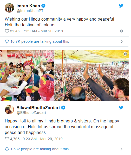Open 7:39 AM - Mar 20, 2019 timestamp

tap(43, 31)
